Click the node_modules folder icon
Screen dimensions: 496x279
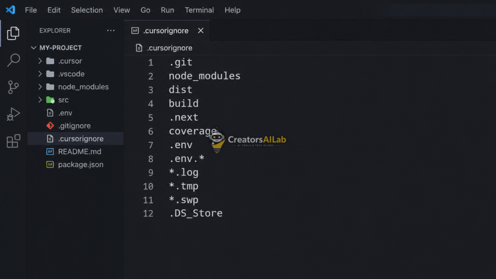point(50,87)
